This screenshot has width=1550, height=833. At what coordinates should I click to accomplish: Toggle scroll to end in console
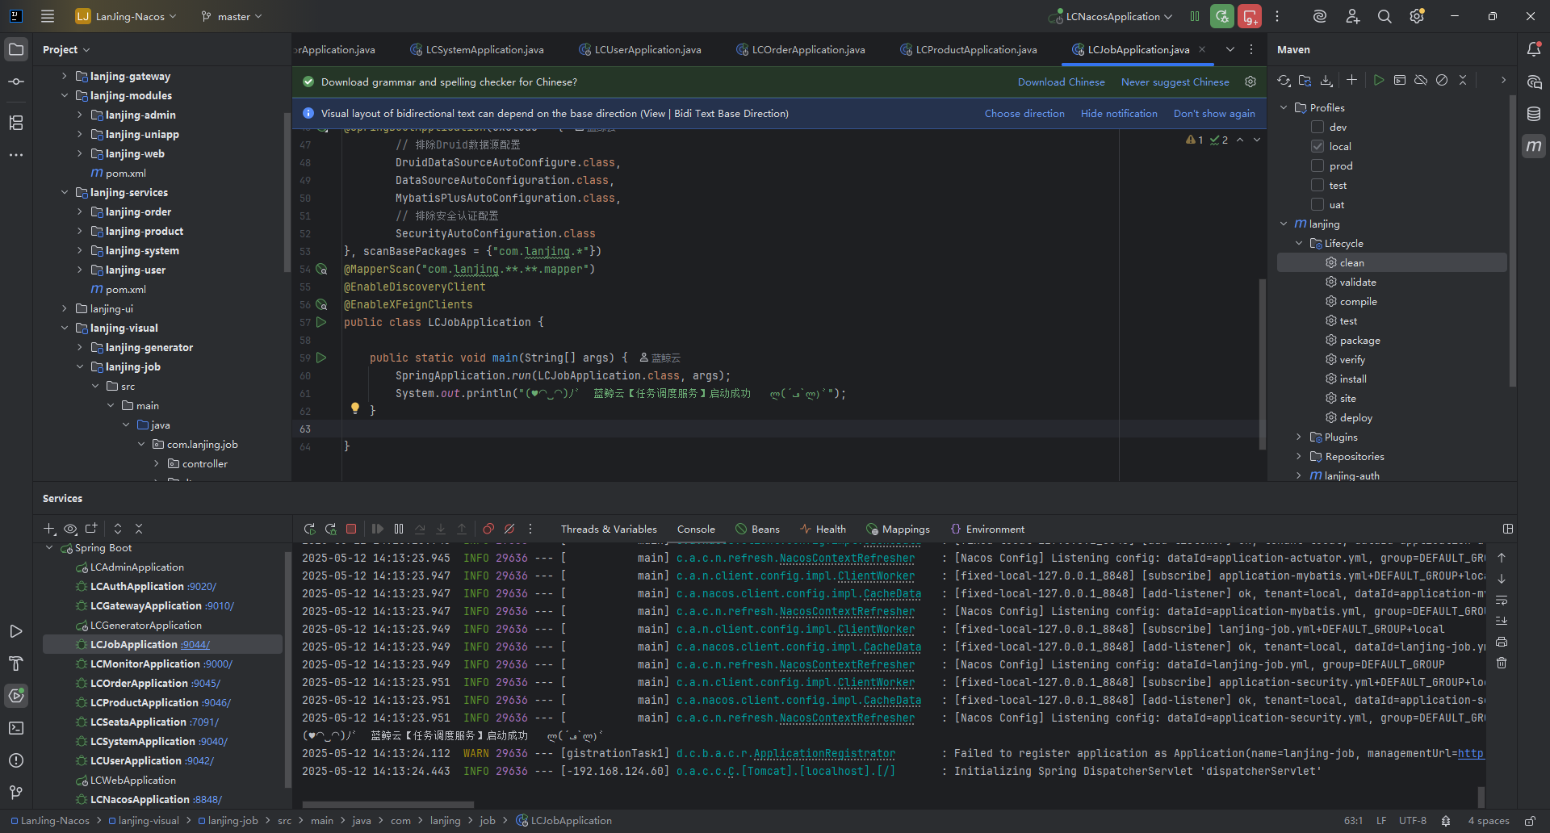tap(1502, 621)
